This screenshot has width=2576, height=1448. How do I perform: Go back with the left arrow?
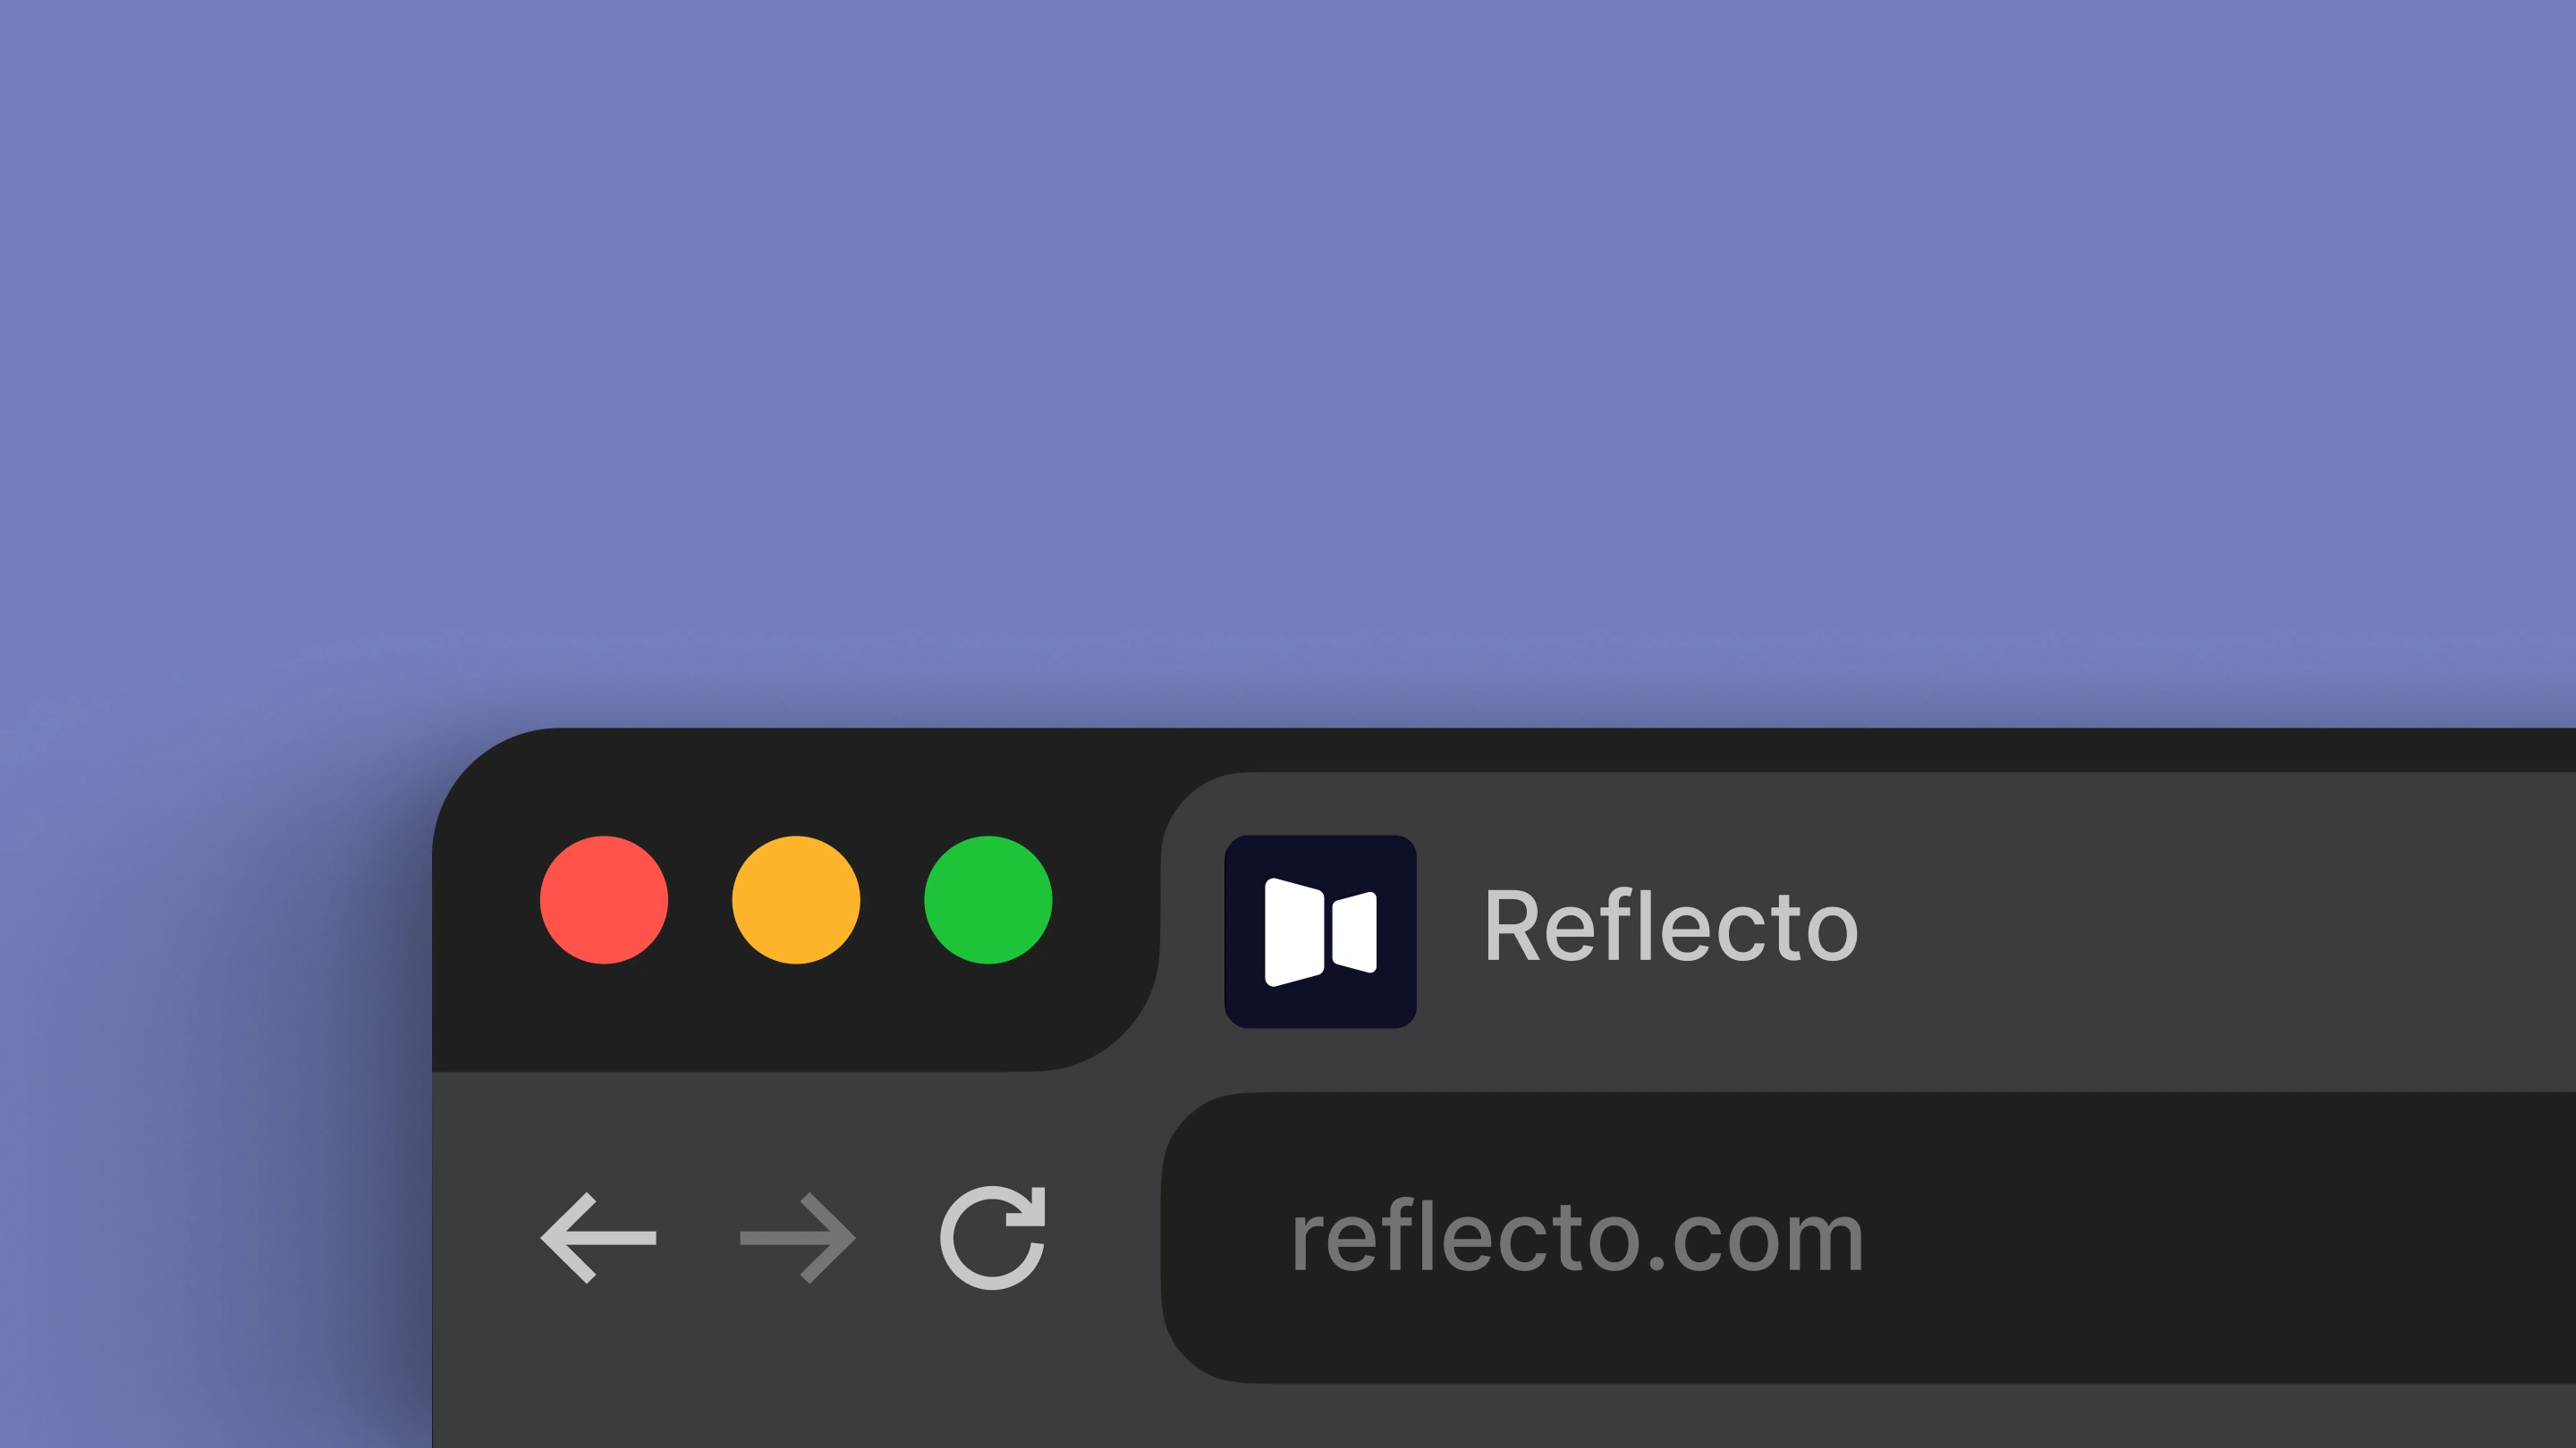pos(598,1237)
